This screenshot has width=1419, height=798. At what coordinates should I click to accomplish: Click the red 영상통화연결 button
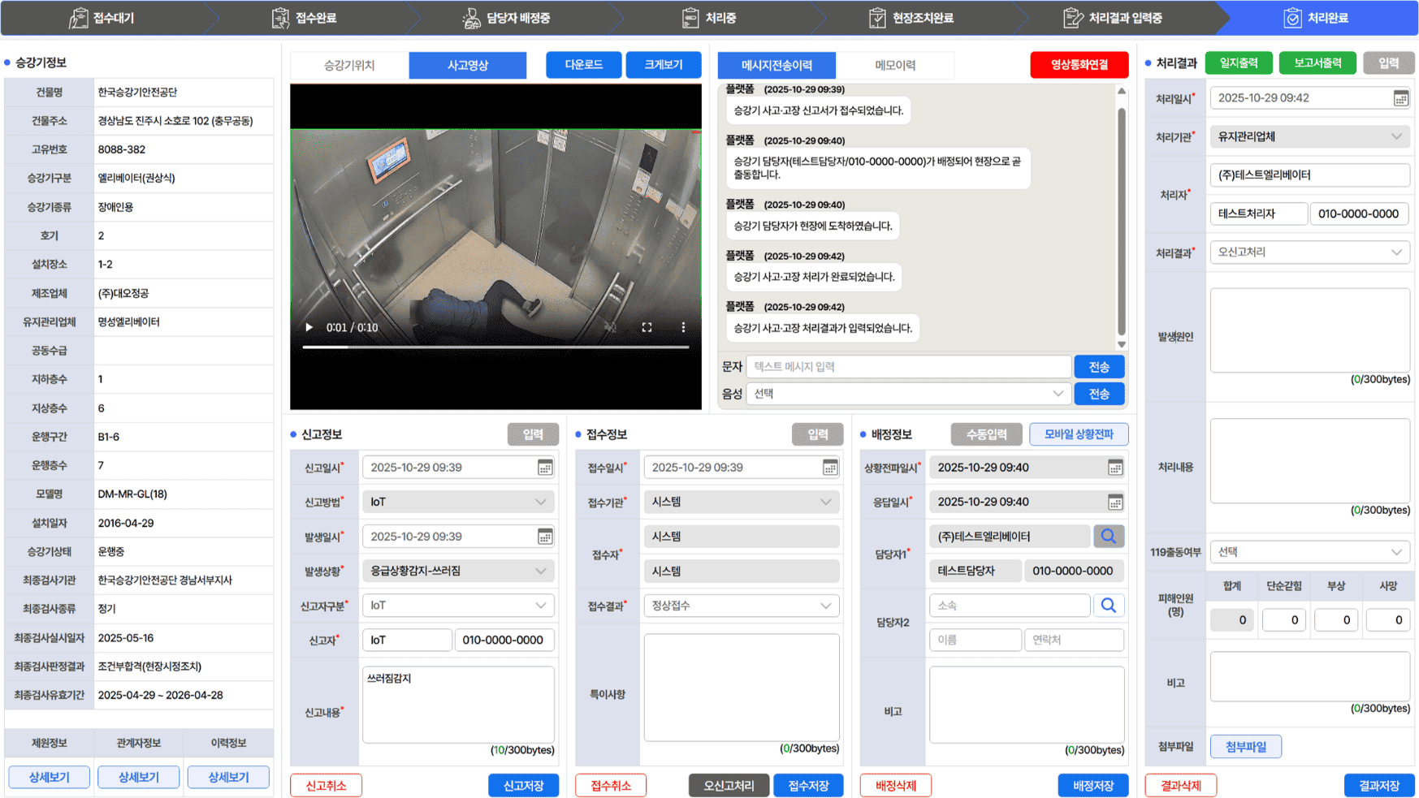point(1079,65)
